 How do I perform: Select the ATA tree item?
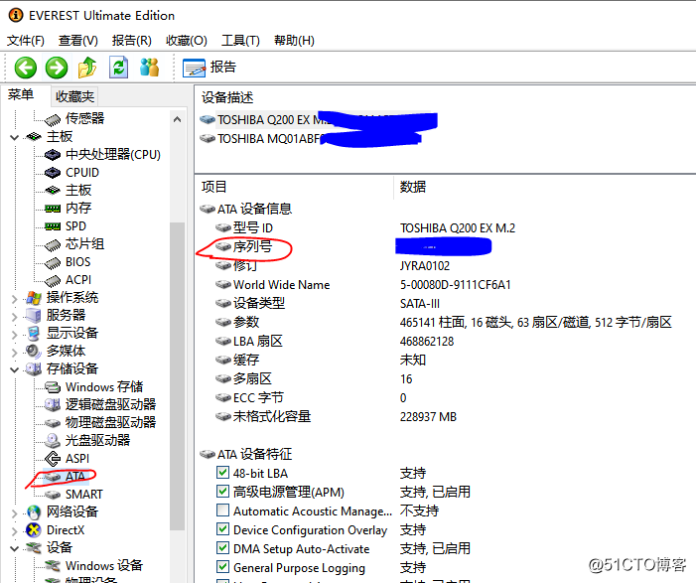75,476
